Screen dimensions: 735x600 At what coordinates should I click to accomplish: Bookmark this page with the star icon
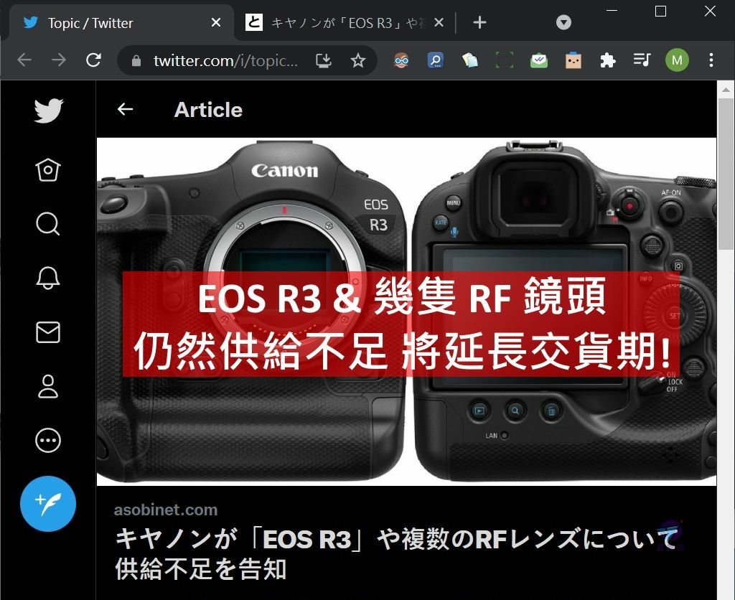pos(358,60)
